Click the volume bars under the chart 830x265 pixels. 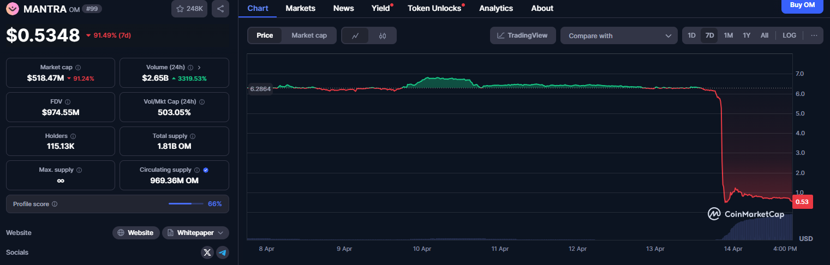(757, 228)
